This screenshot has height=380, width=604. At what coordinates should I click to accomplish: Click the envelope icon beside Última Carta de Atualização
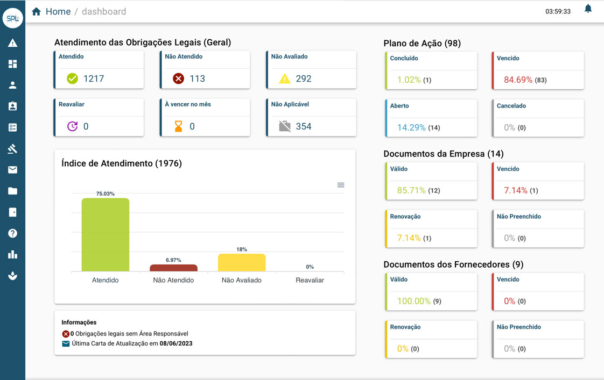66,343
